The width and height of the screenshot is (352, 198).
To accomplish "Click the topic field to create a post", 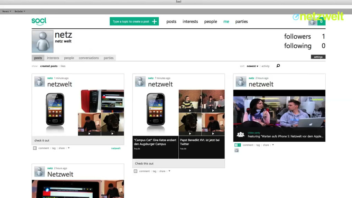I will click(x=131, y=21).
